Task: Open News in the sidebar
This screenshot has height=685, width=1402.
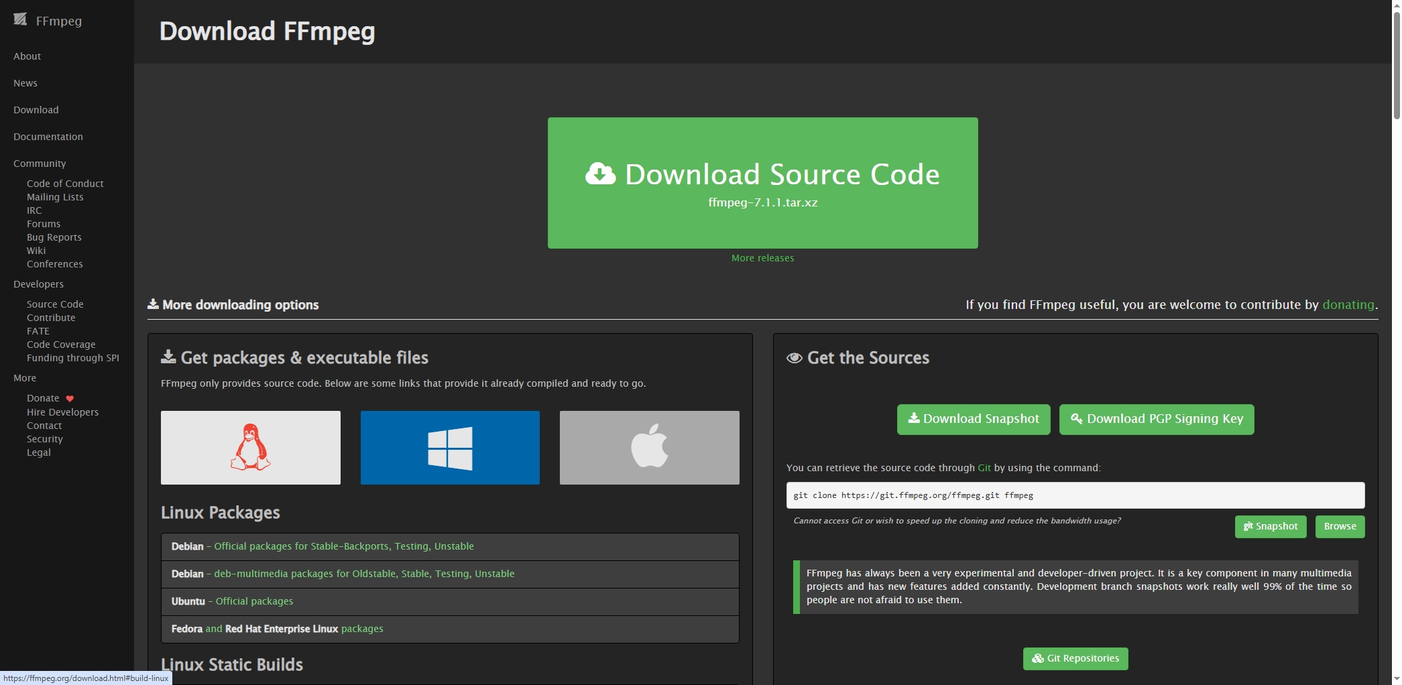Action: (x=25, y=83)
